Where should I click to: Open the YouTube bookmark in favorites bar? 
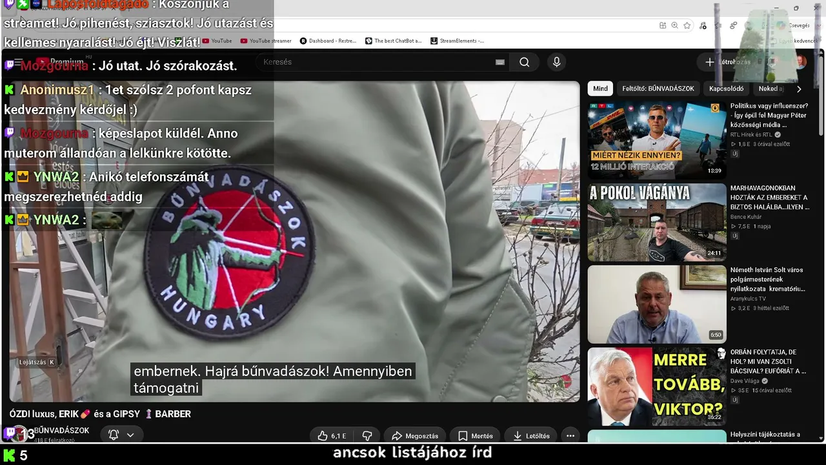tap(217, 41)
